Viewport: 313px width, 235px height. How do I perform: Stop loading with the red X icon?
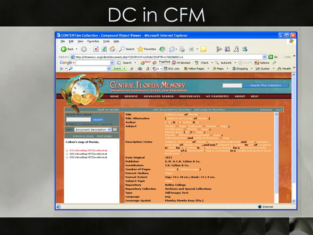tap(96, 49)
